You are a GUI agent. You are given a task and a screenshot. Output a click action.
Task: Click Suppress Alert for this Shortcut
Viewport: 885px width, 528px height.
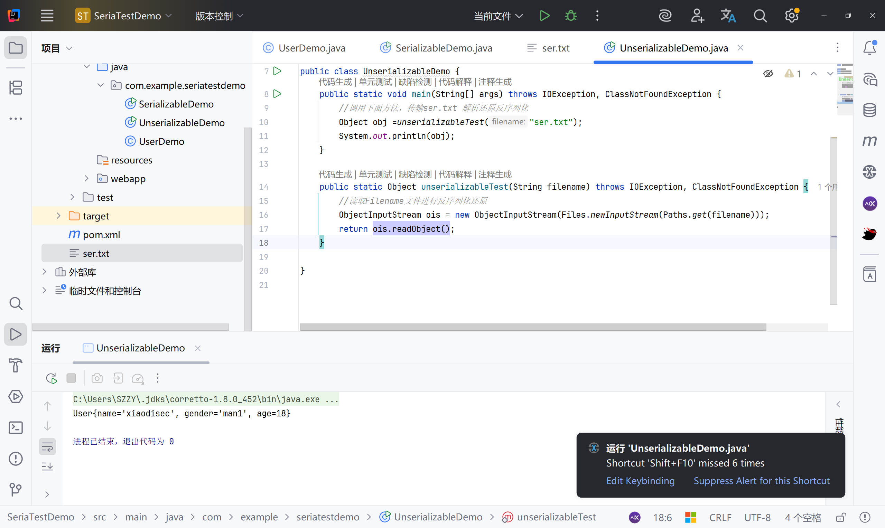tap(762, 481)
